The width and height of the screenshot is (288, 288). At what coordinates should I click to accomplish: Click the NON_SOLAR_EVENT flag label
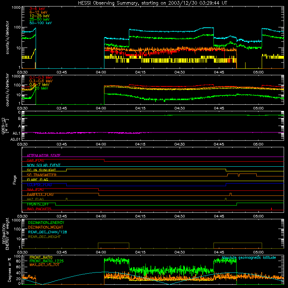[x=44, y=165]
